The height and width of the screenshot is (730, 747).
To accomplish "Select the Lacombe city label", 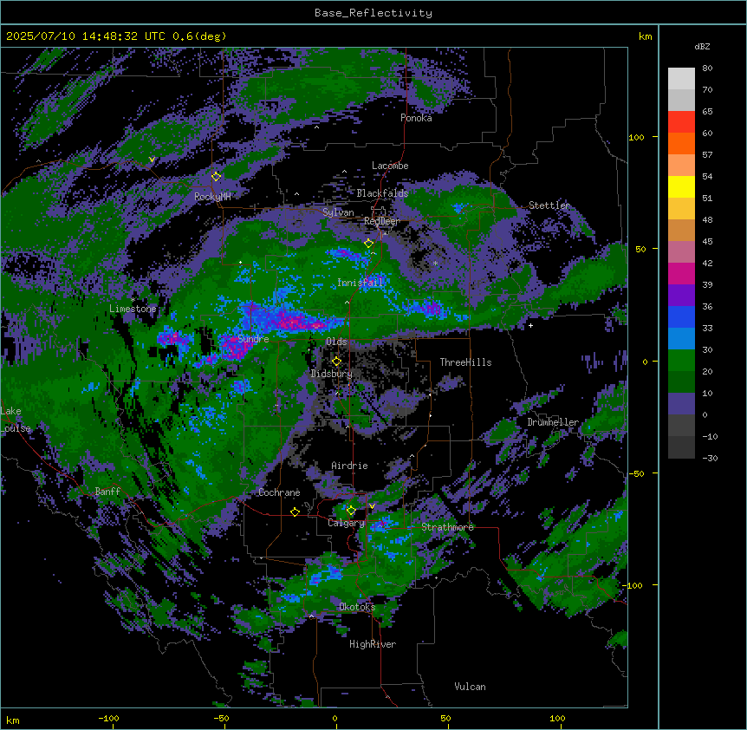I will 390,166.
